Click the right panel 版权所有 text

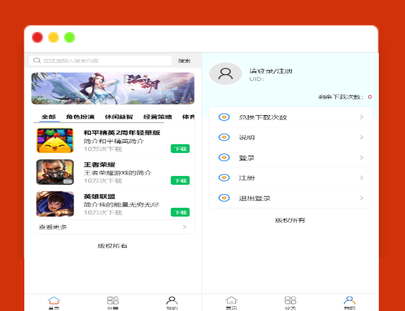[x=290, y=220]
